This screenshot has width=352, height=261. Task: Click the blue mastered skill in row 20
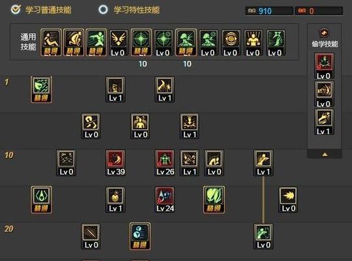[x=140, y=236]
